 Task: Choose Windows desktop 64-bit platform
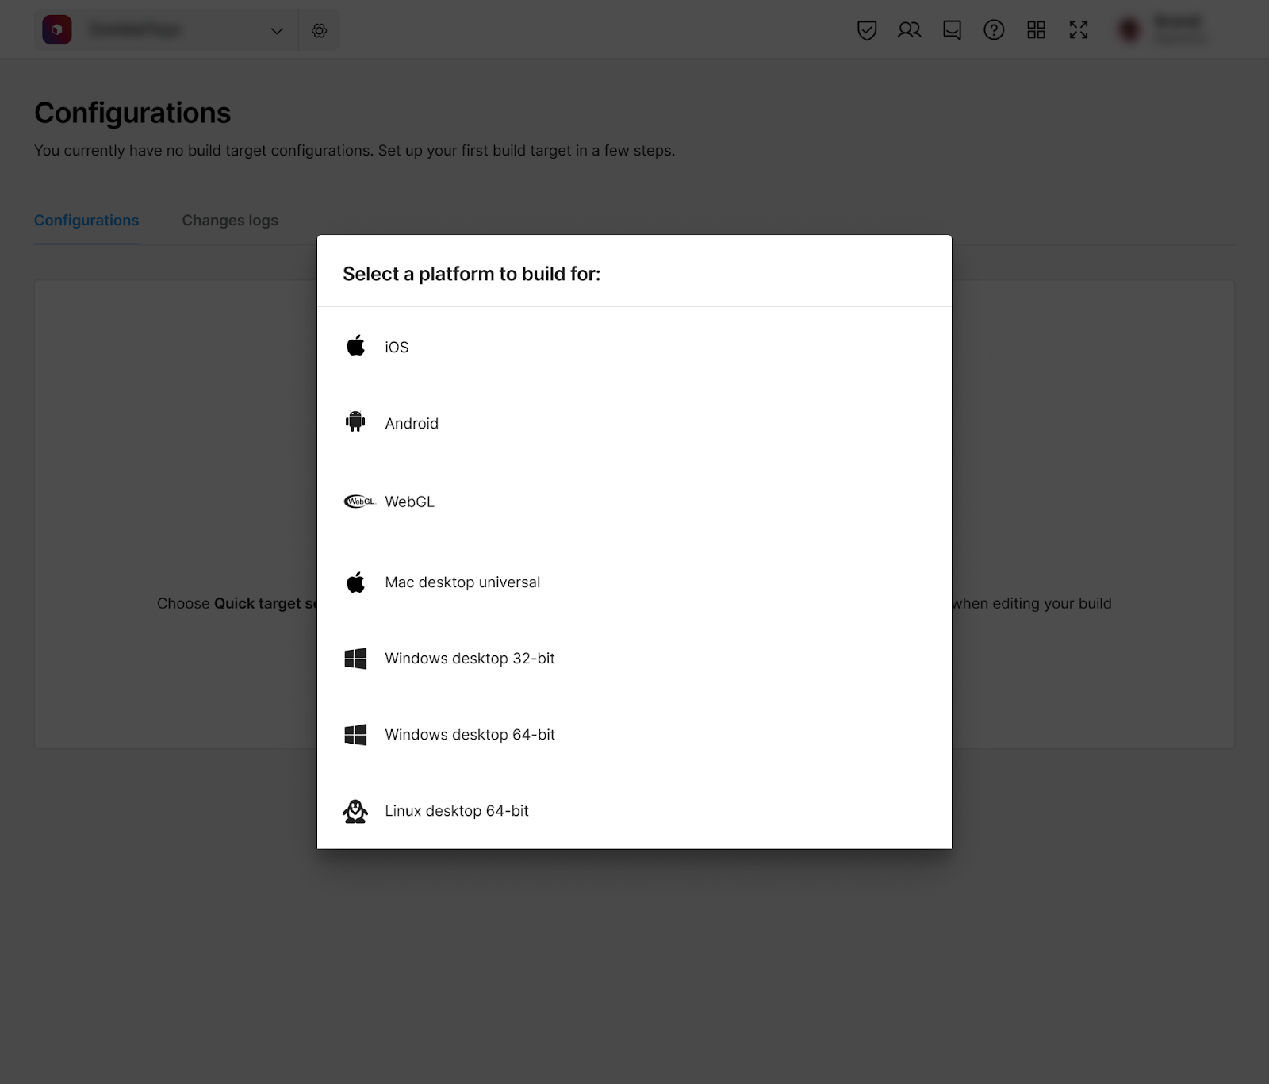(634, 735)
